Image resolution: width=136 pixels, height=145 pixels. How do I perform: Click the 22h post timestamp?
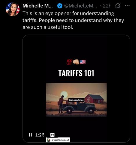[x=107, y=6]
